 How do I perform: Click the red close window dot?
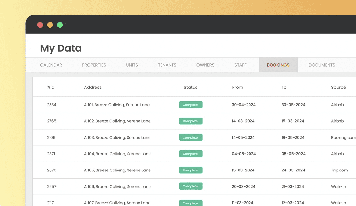(40, 25)
